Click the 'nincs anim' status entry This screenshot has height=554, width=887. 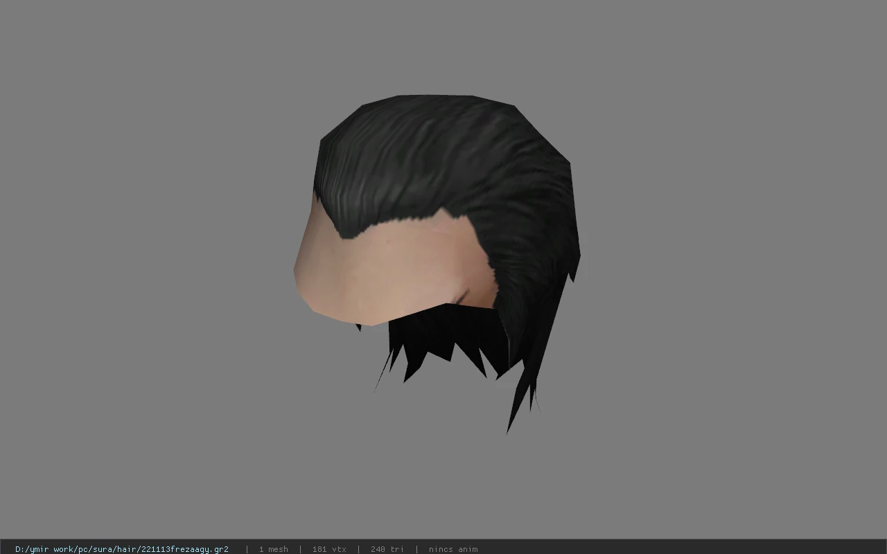[453, 549]
